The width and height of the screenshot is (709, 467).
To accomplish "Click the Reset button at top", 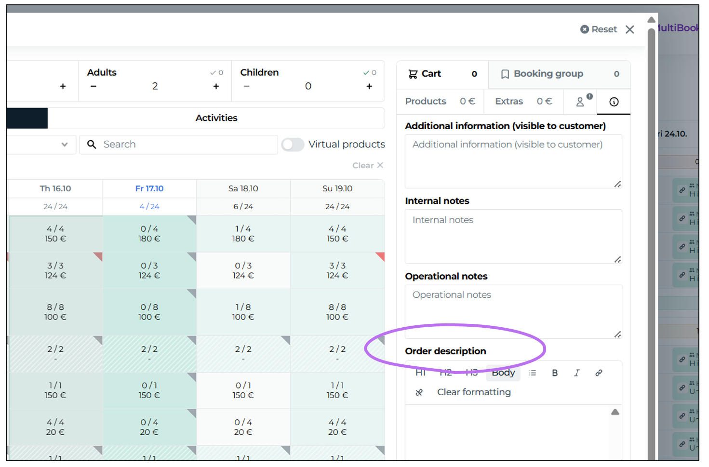I will (x=599, y=29).
